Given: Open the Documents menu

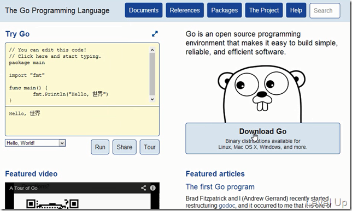Looking at the screenshot, I should click(x=144, y=10).
